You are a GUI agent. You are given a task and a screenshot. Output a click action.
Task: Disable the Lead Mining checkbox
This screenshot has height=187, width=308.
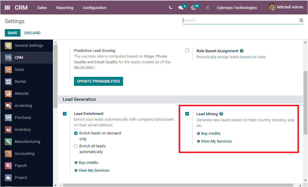coord(187,114)
